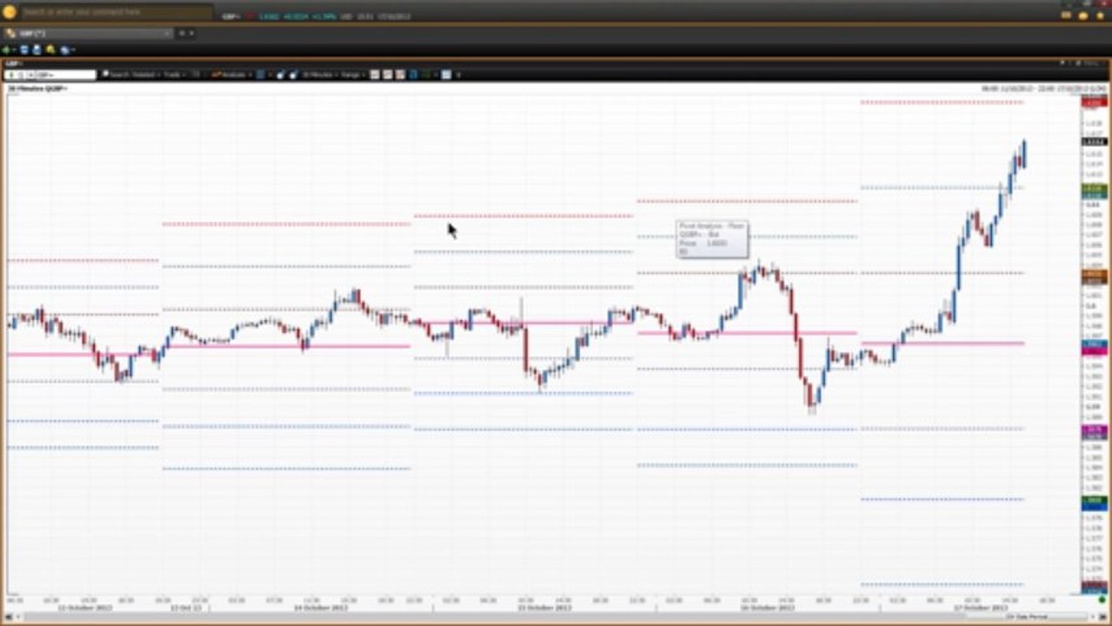
Task: Click the blue share icon with arrow
Action: coord(64,50)
